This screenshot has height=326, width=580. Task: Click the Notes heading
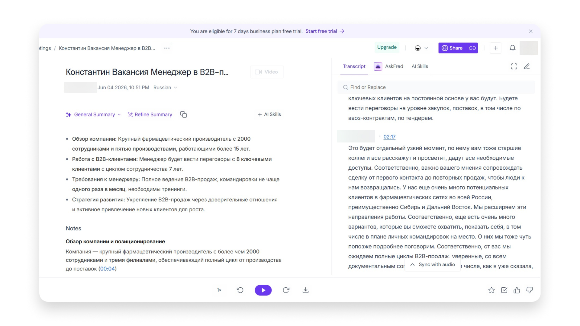coord(73,229)
